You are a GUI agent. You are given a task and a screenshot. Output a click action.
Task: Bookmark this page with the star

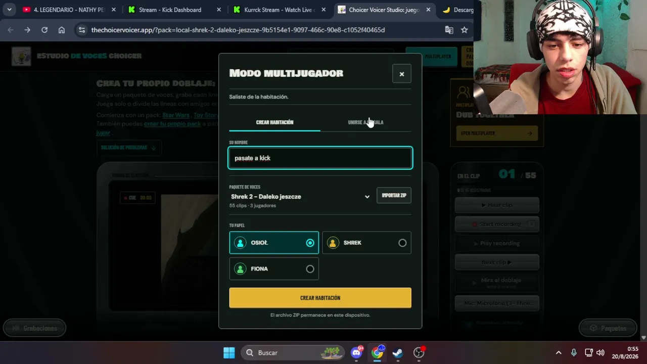tap(465, 30)
